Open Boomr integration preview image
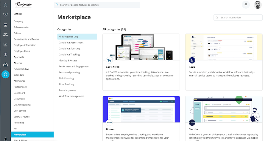Screen dimensions: 265x141 [141, 109]
